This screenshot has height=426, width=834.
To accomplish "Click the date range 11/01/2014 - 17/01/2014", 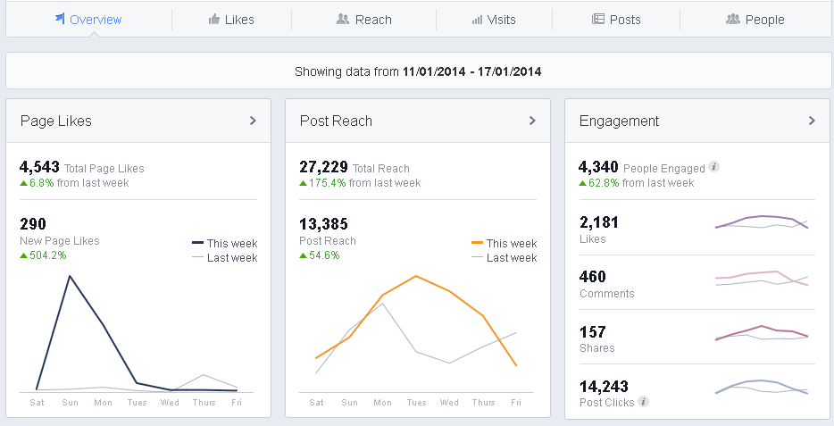I will [x=471, y=71].
